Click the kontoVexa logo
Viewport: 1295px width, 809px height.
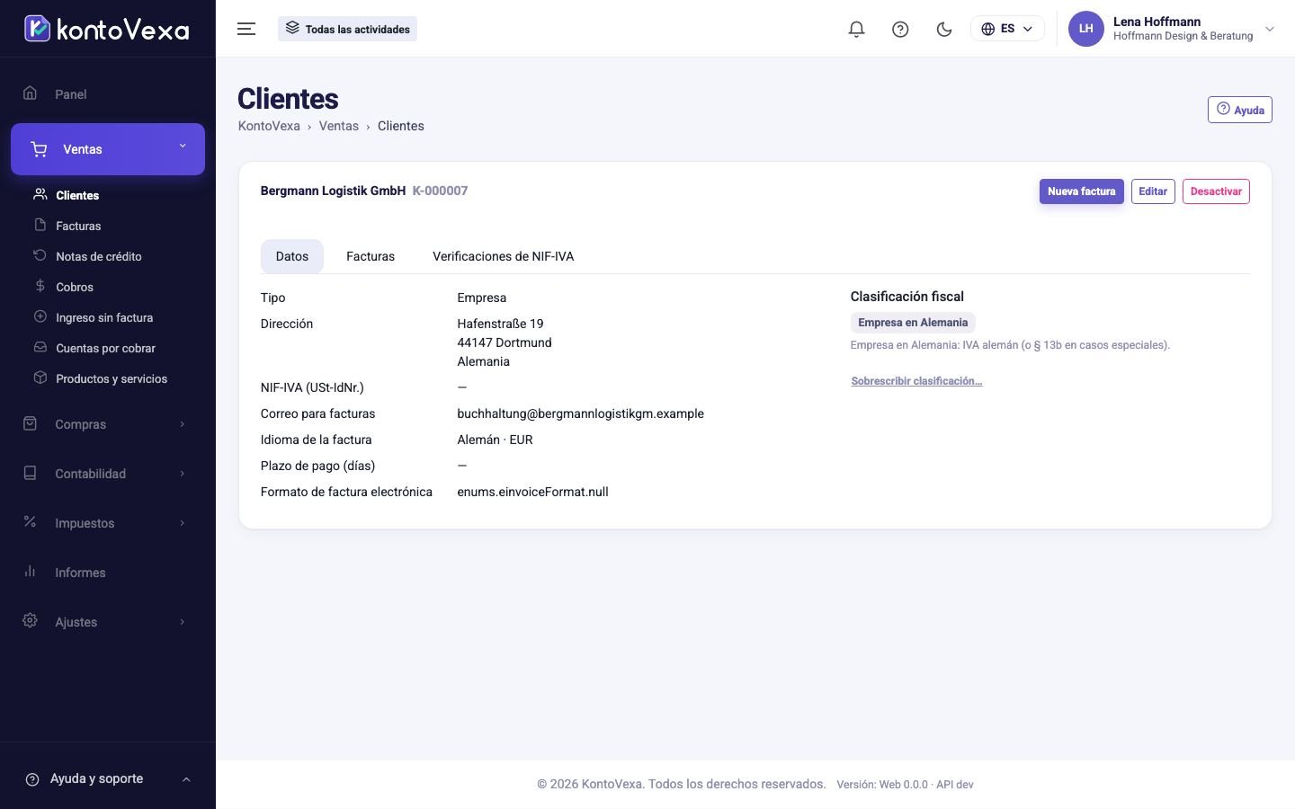pyautogui.click(x=107, y=29)
